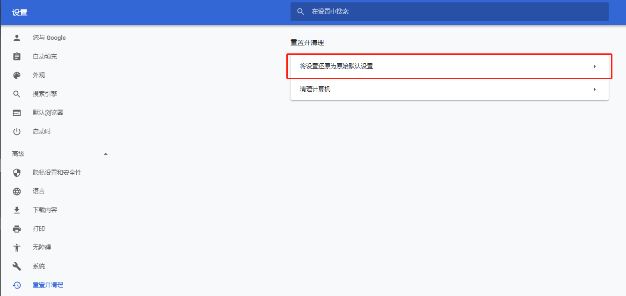Image resolution: width=626 pixels, height=296 pixels.
Task: Open 语言 settings via globe icon
Action: pos(17,191)
